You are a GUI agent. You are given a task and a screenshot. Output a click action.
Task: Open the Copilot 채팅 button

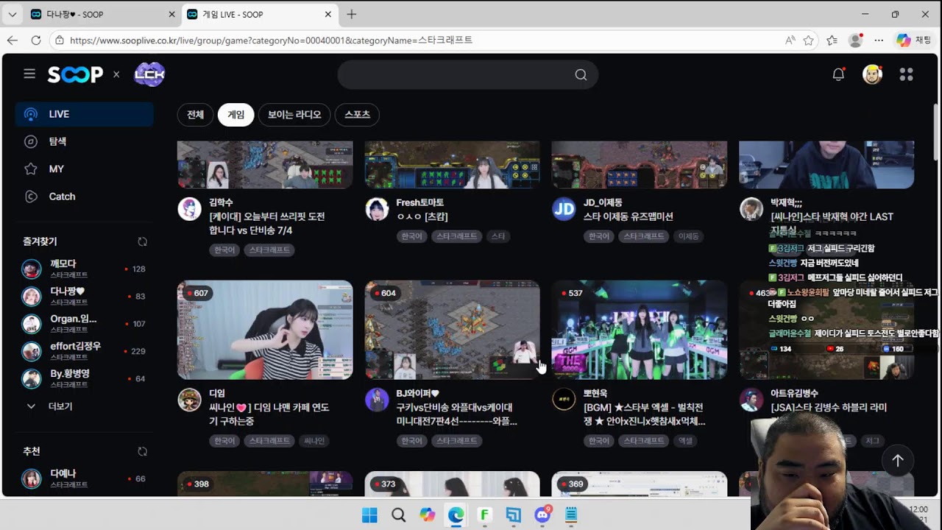tap(913, 40)
